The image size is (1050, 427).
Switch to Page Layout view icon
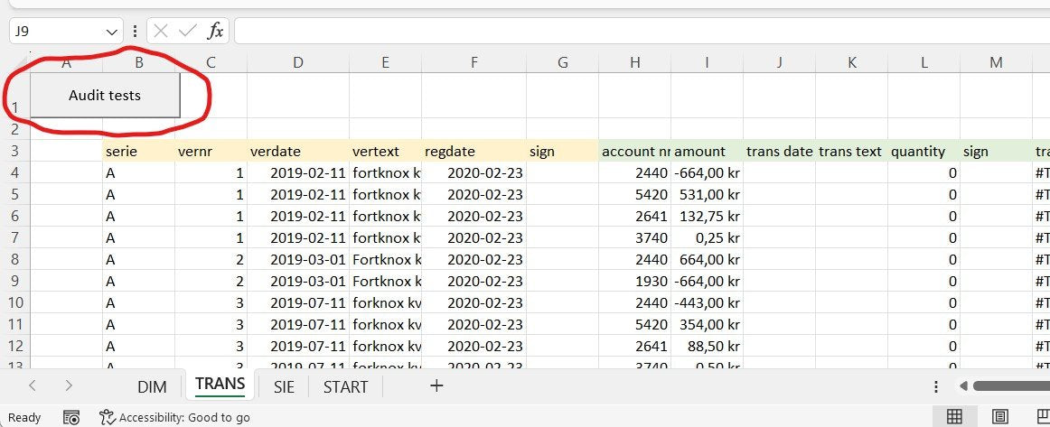[1000, 416]
